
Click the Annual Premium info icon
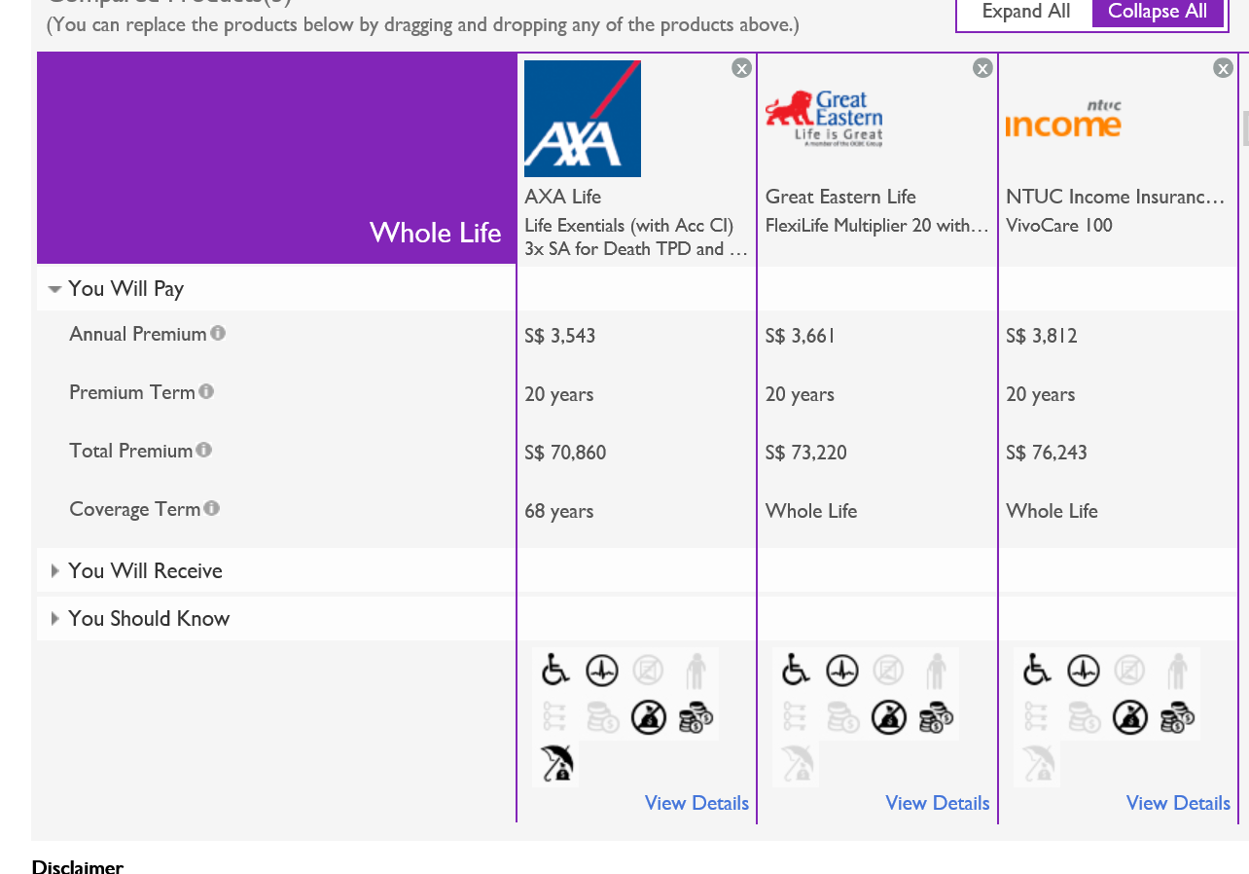point(218,333)
